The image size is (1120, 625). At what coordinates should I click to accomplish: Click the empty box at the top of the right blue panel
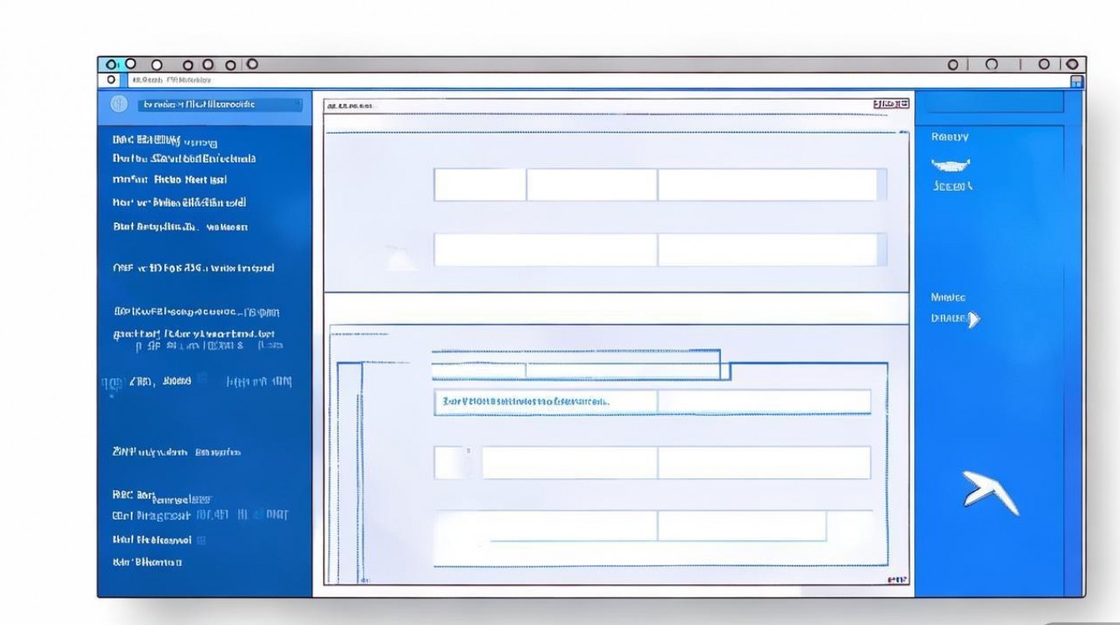(x=995, y=102)
